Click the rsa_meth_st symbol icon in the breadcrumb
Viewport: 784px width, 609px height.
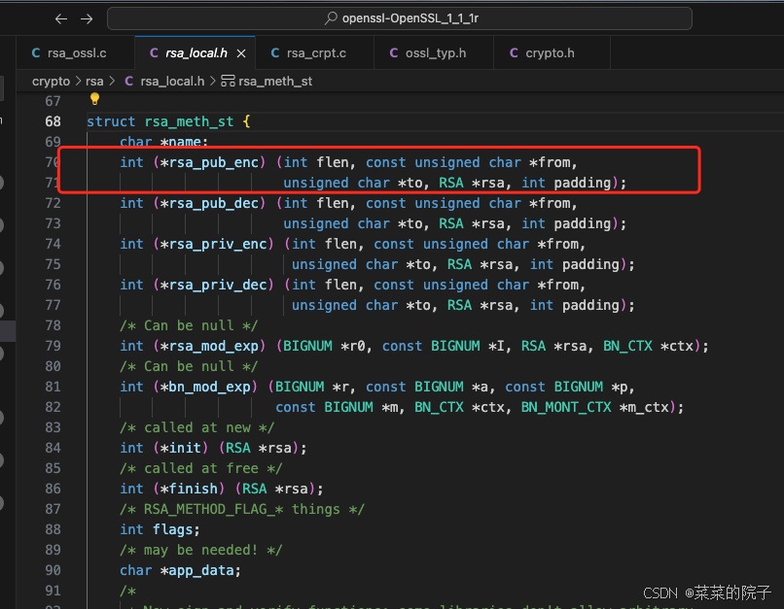pos(227,82)
